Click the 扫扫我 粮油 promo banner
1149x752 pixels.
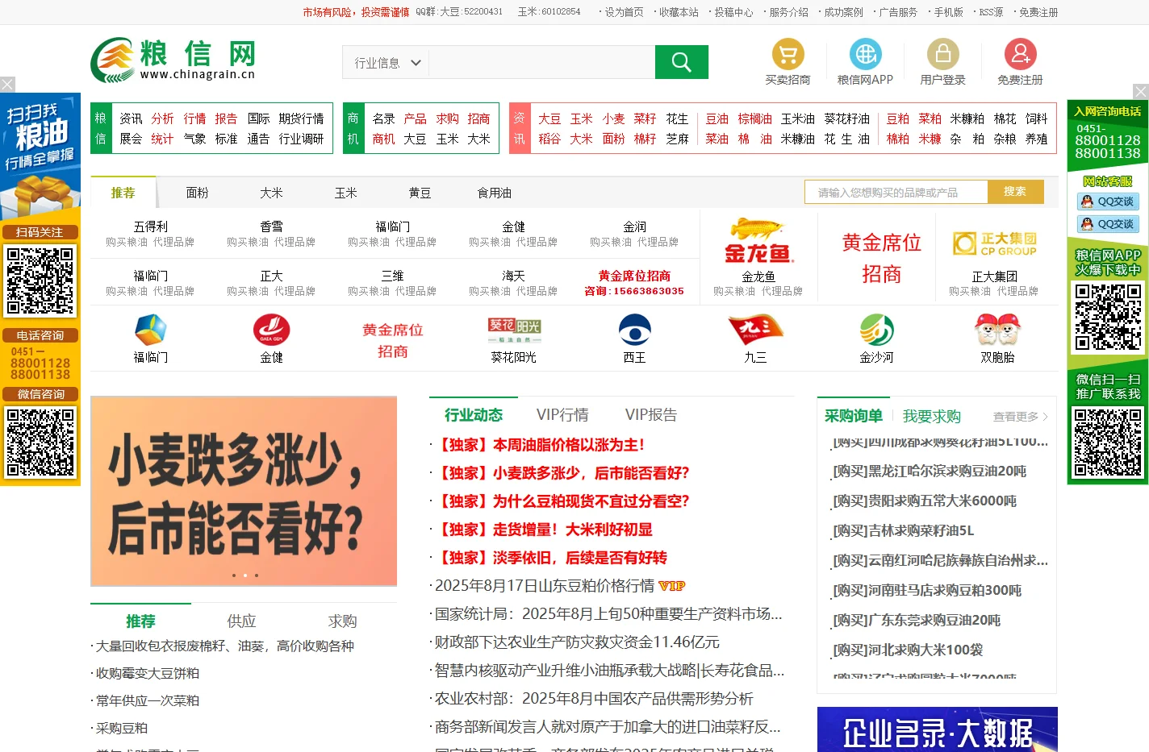40,156
